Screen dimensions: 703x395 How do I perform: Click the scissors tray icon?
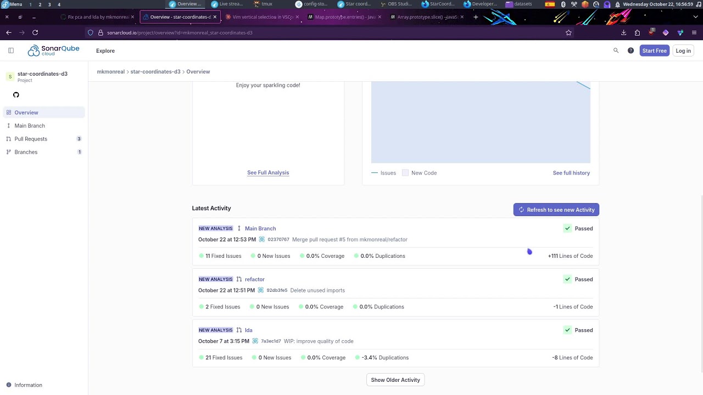click(x=574, y=4)
